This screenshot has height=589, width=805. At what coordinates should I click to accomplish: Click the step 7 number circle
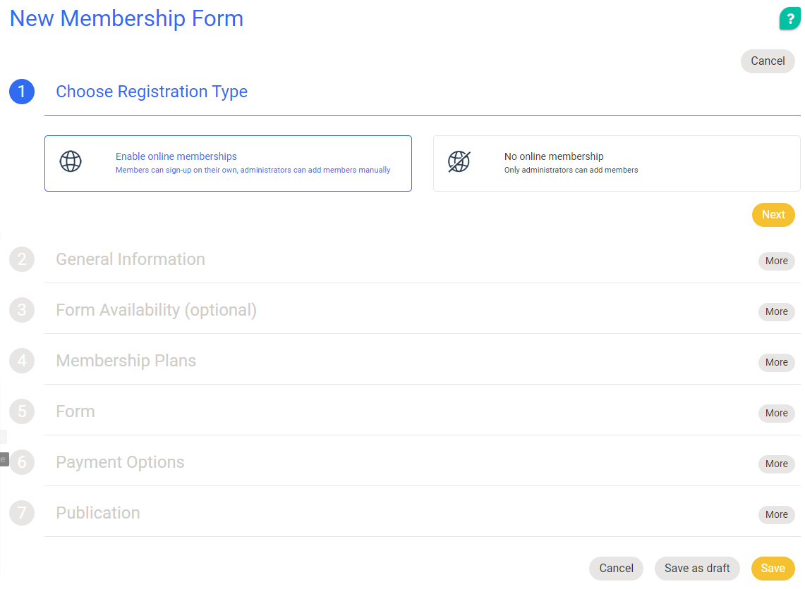[x=22, y=513]
